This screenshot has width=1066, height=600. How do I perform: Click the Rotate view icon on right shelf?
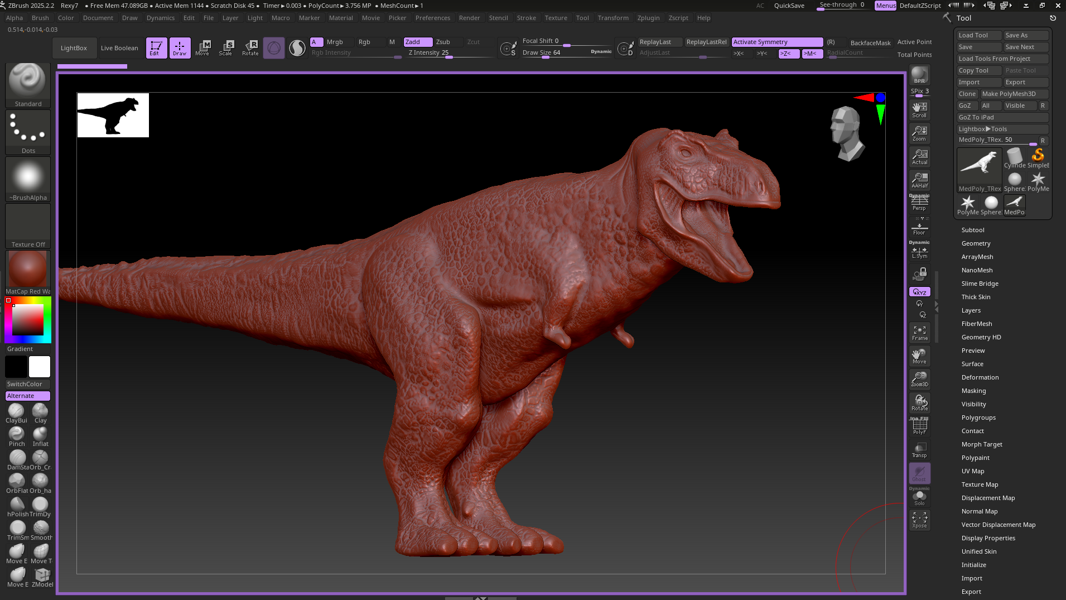[x=919, y=403]
